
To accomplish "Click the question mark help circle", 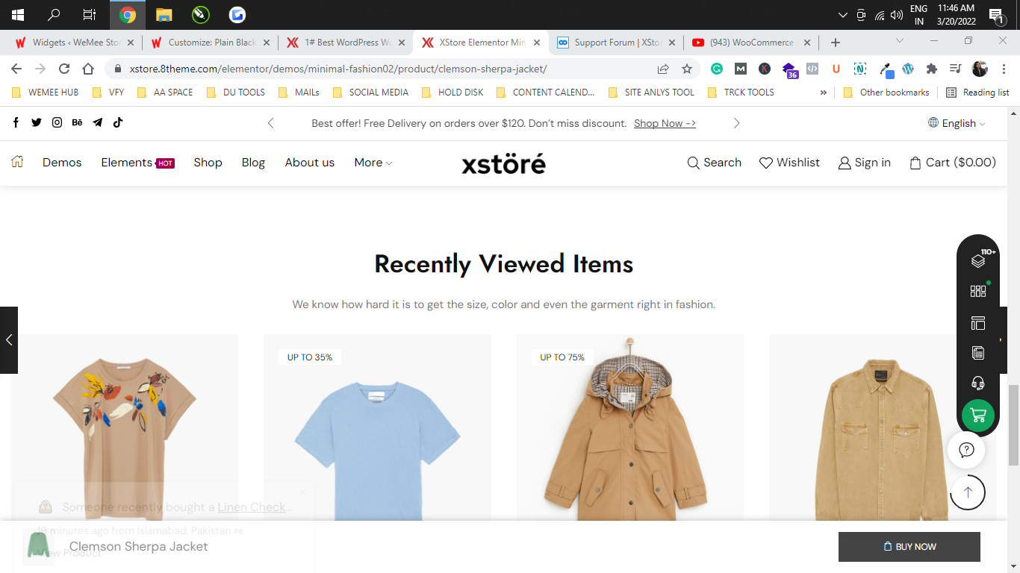I will [966, 450].
